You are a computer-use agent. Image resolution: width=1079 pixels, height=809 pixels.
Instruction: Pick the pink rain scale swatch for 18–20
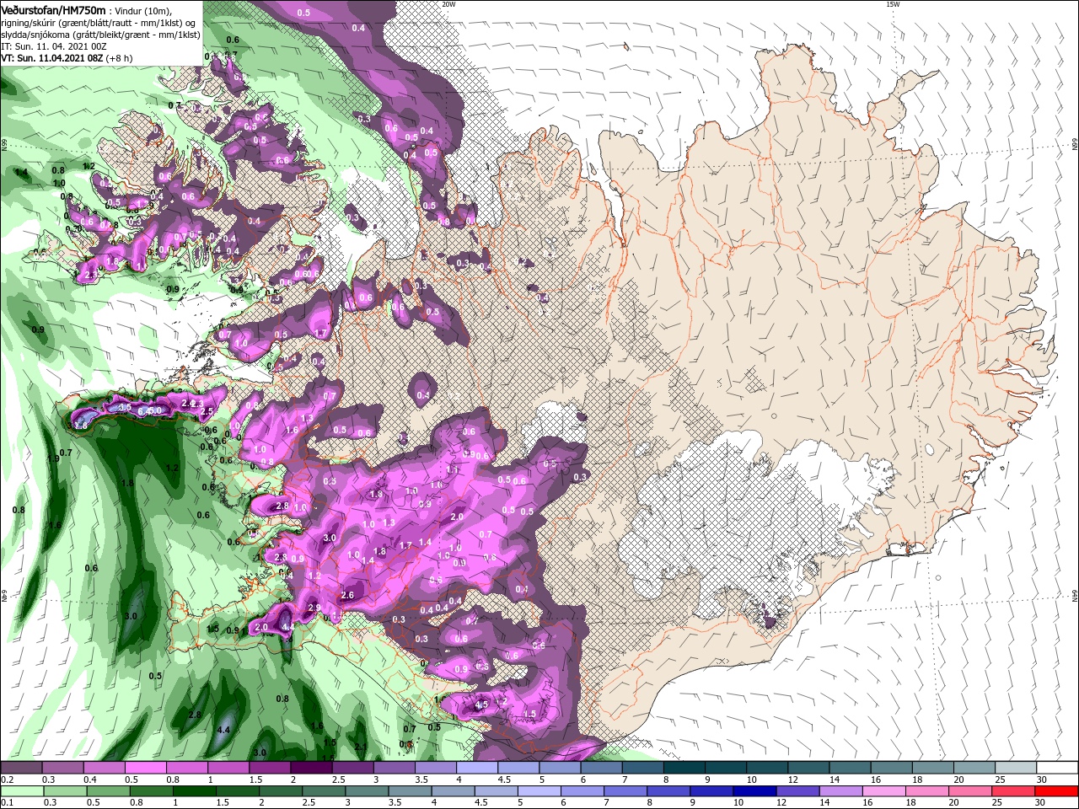(928, 791)
